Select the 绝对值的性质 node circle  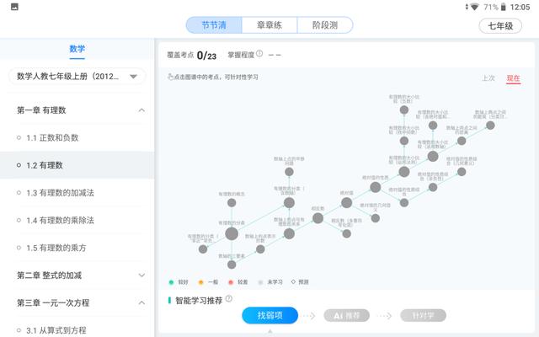pos(376,187)
